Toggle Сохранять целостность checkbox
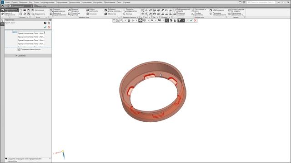The image size is (291, 163). tap(19, 49)
